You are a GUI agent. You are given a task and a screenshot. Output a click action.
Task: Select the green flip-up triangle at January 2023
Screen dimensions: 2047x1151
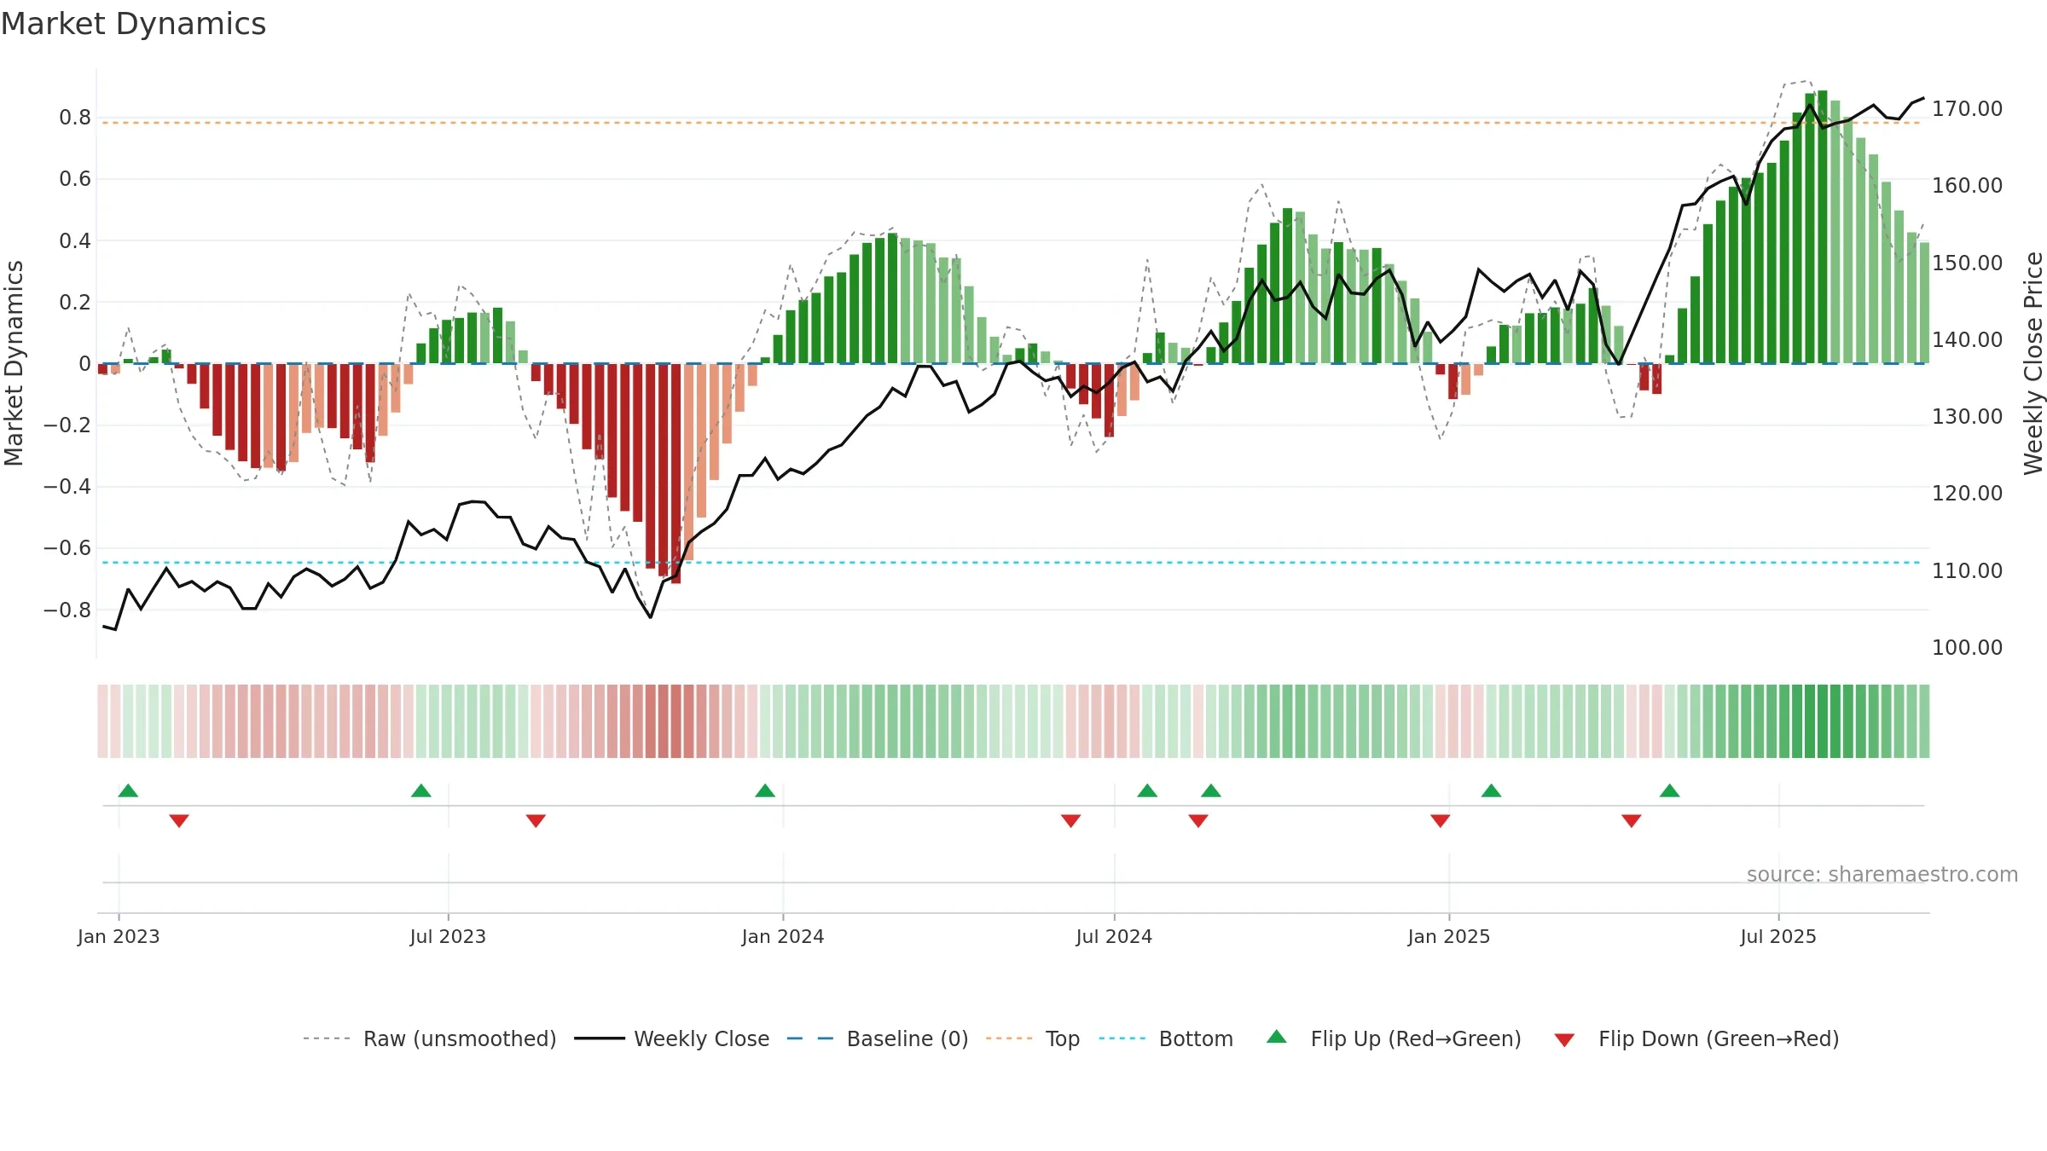click(x=128, y=790)
